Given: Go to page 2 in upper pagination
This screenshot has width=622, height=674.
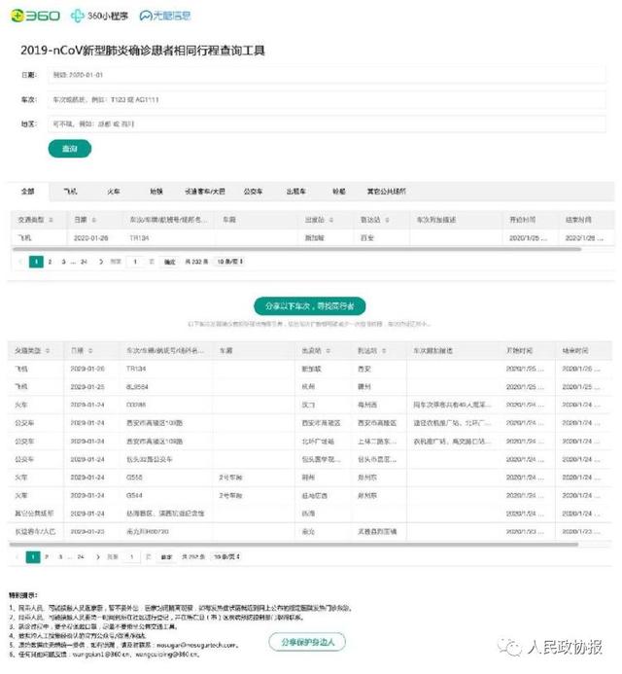Looking at the screenshot, I should tap(51, 262).
